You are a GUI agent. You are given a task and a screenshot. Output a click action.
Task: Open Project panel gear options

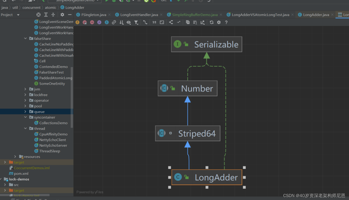coord(62,15)
